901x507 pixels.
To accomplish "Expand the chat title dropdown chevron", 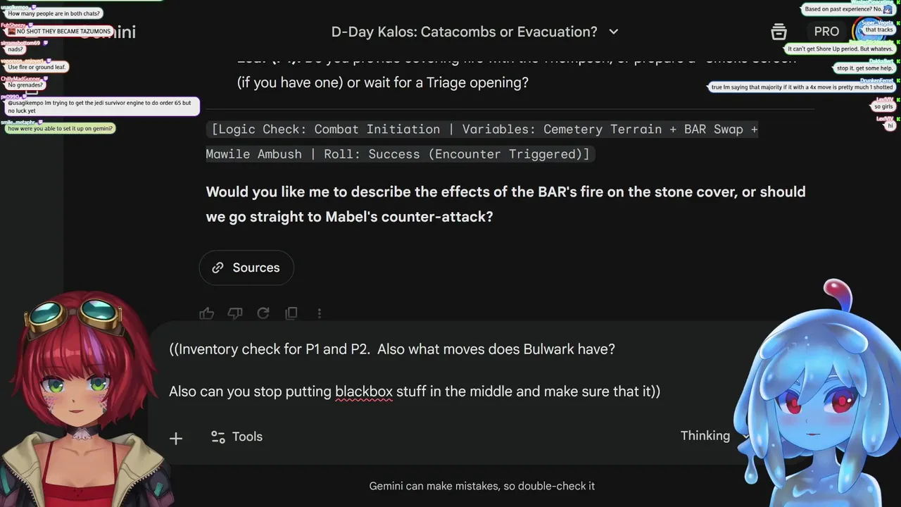I will tap(613, 32).
